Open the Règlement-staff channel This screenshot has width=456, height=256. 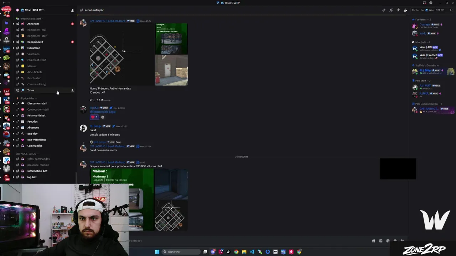click(45, 36)
